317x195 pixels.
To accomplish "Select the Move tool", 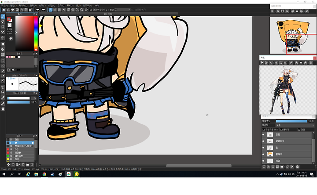I will (x=3, y=38).
